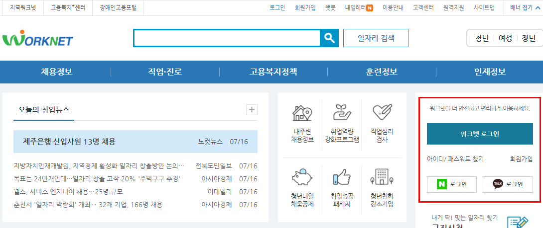This screenshot has width=543, height=228.
Task: Click 로그인 in top utility bar
Action: [277, 7]
